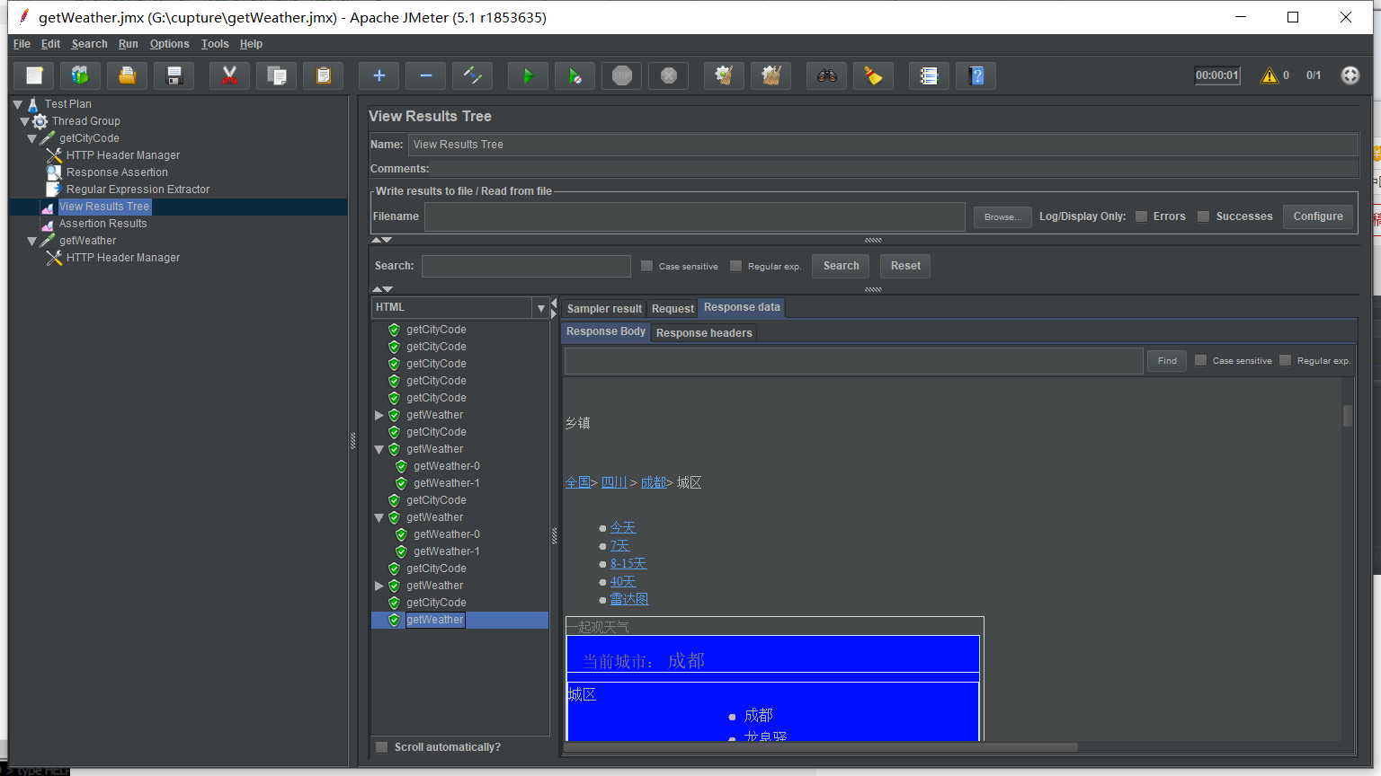Screen dimensions: 1381x776
Task: Click the Copy toolbar icon
Action: [x=277, y=75]
